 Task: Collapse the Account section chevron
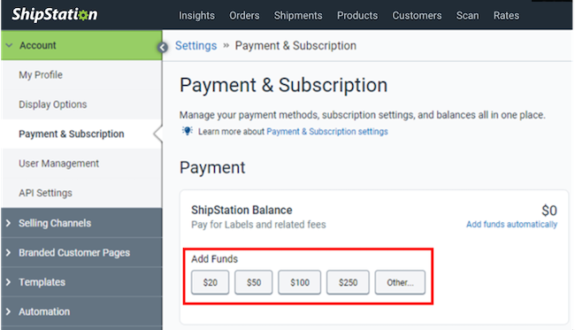[9, 45]
